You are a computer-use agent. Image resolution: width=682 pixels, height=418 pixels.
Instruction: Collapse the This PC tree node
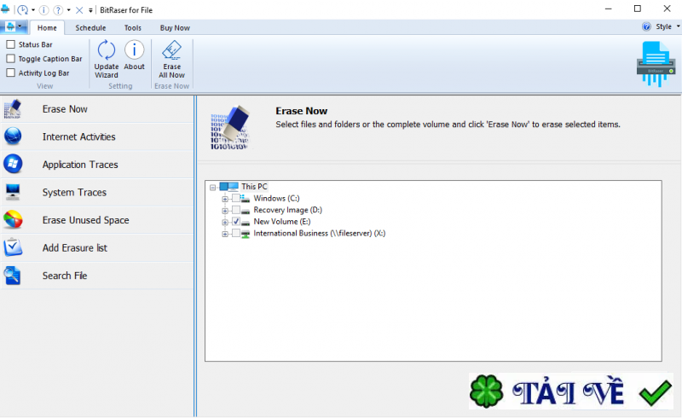[x=212, y=188]
